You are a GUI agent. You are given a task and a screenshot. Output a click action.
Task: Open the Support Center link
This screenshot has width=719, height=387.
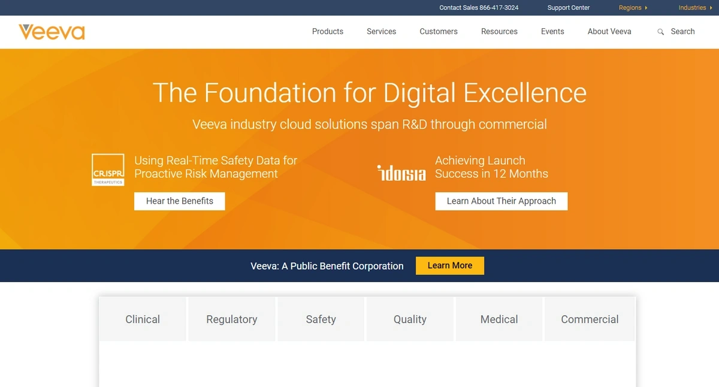pos(569,8)
